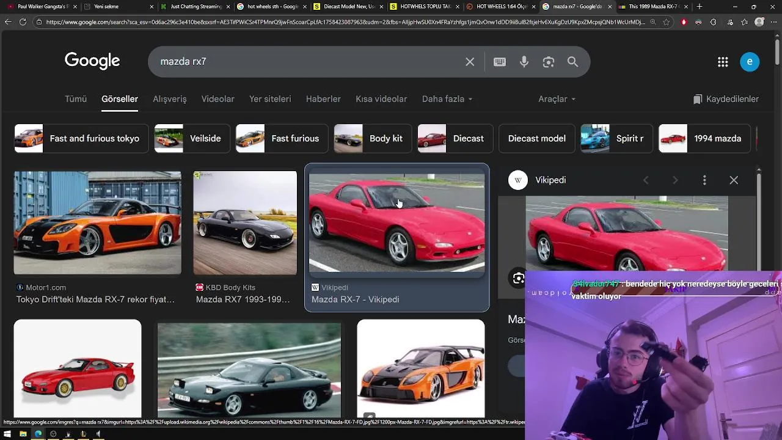Switch to the Diecast Model New browser tab
This screenshot has width=782, height=440.
click(x=347, y=7)
